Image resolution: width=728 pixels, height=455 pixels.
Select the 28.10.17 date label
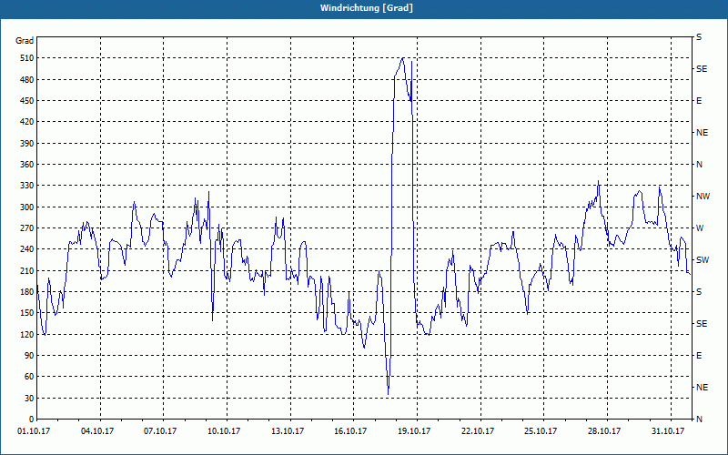click(604, 431)
